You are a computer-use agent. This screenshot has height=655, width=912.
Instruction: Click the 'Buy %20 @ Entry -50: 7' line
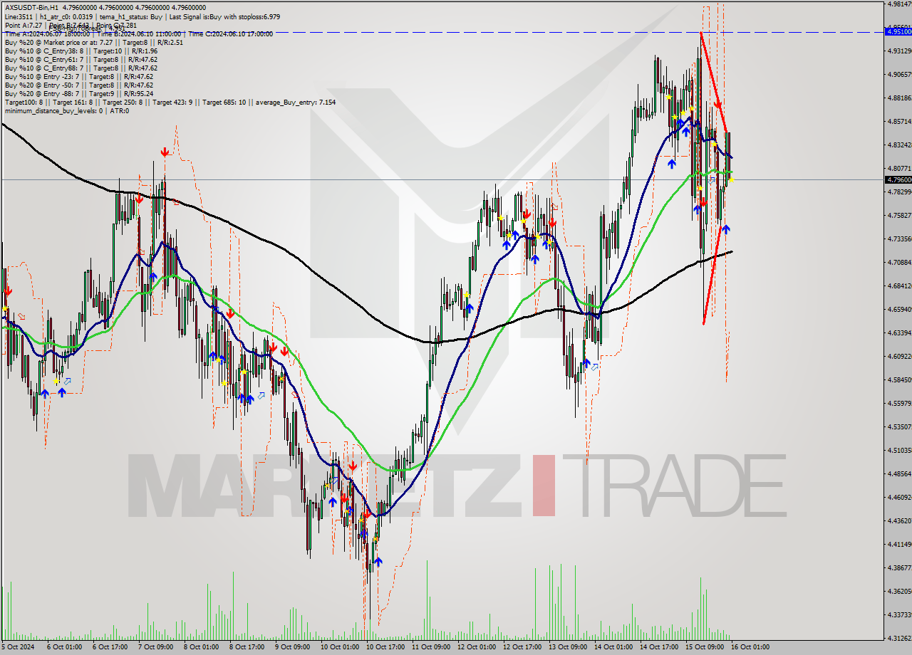[78, 85]
